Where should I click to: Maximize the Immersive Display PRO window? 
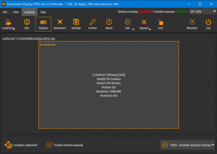click(x=200, y=4)
